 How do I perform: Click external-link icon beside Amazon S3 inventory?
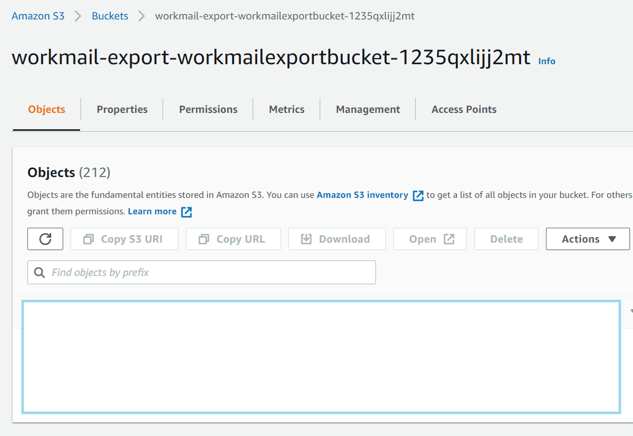418,195
